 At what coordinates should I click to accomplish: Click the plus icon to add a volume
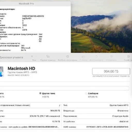point(32,56)
